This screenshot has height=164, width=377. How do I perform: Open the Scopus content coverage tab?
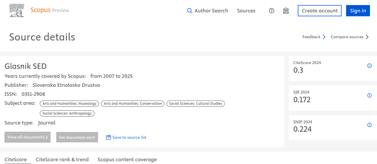coord(127,160)
